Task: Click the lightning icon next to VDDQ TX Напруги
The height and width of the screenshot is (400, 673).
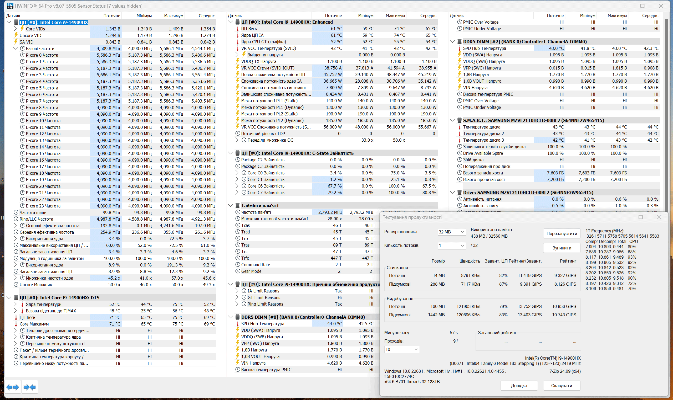Action: coord(238,61)
